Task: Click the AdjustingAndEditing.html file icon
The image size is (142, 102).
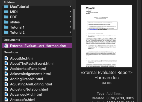Action: 6,84
